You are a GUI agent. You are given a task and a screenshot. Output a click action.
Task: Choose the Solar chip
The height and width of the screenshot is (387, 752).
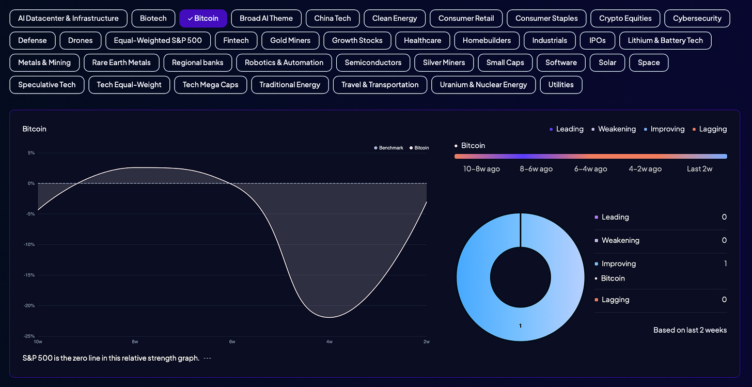pyautogui.click(x=607, y=63)
